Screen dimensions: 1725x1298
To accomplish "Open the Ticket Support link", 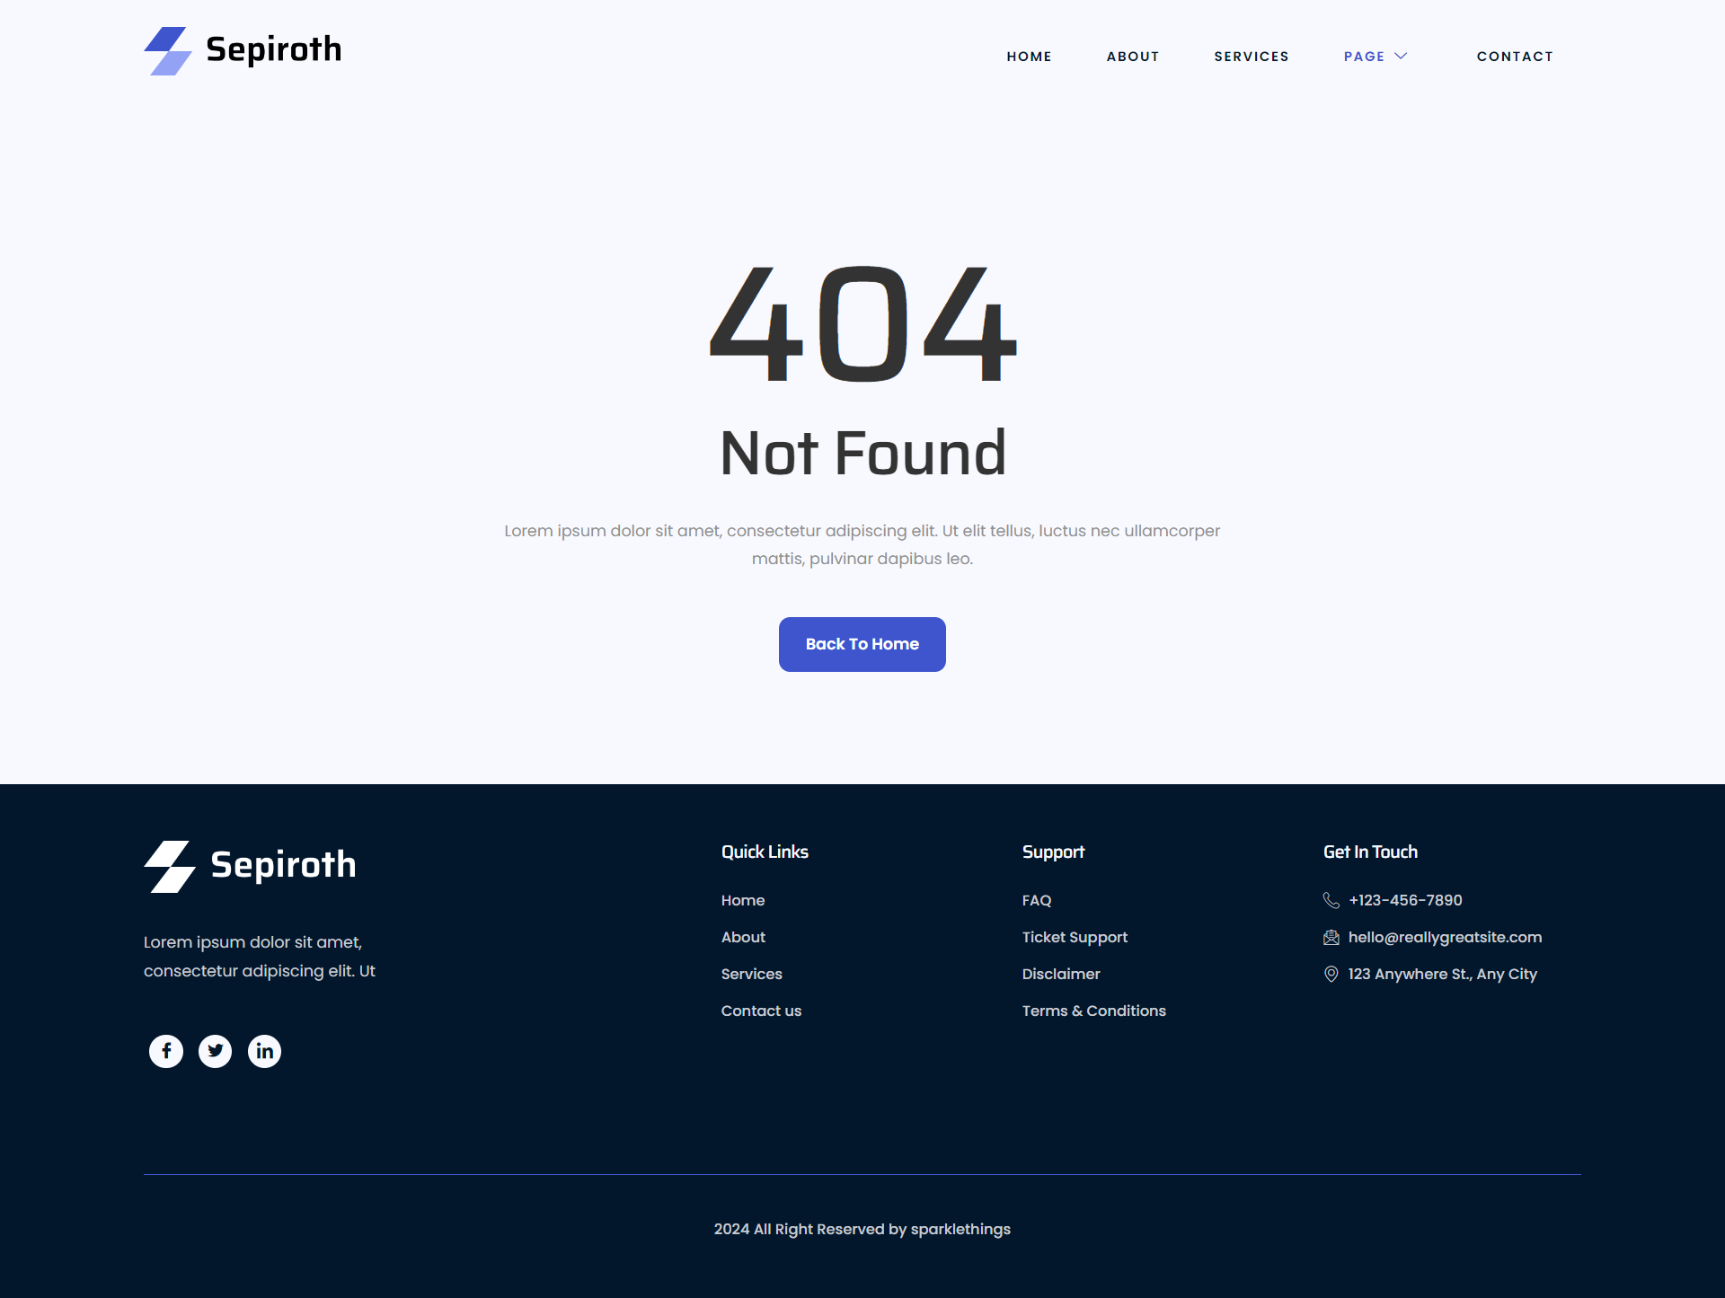I will 1075,937.
